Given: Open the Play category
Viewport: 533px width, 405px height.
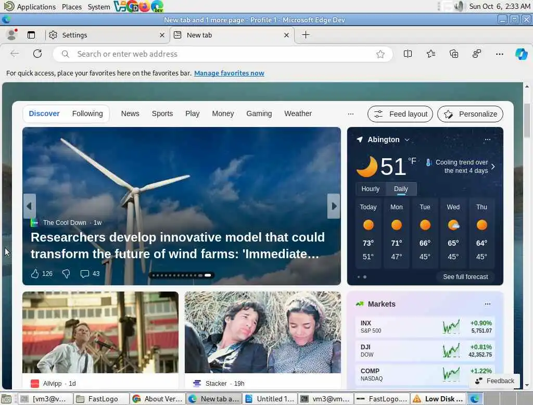Looking at the screenshot, I should 193,113.
